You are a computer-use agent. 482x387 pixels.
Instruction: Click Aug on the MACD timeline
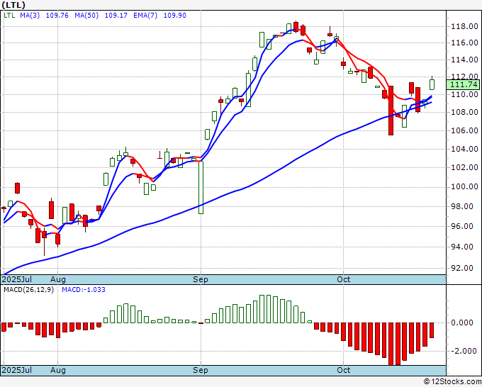tap(58, 370)
